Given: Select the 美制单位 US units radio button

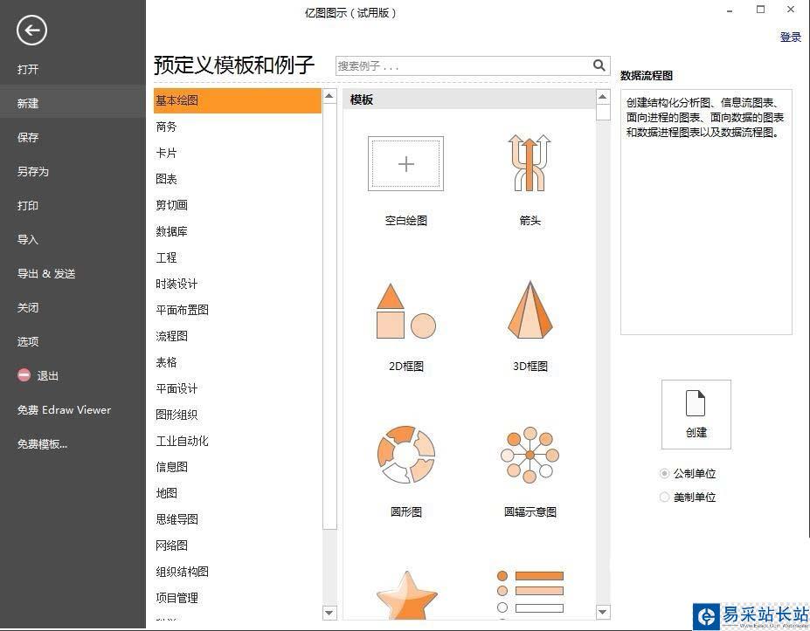Looking at the screenshot, I should click(x=664, y=497).
